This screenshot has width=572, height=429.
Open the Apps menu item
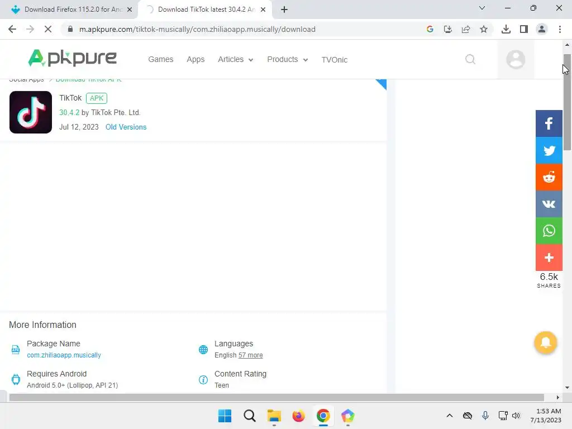[196, 59]
